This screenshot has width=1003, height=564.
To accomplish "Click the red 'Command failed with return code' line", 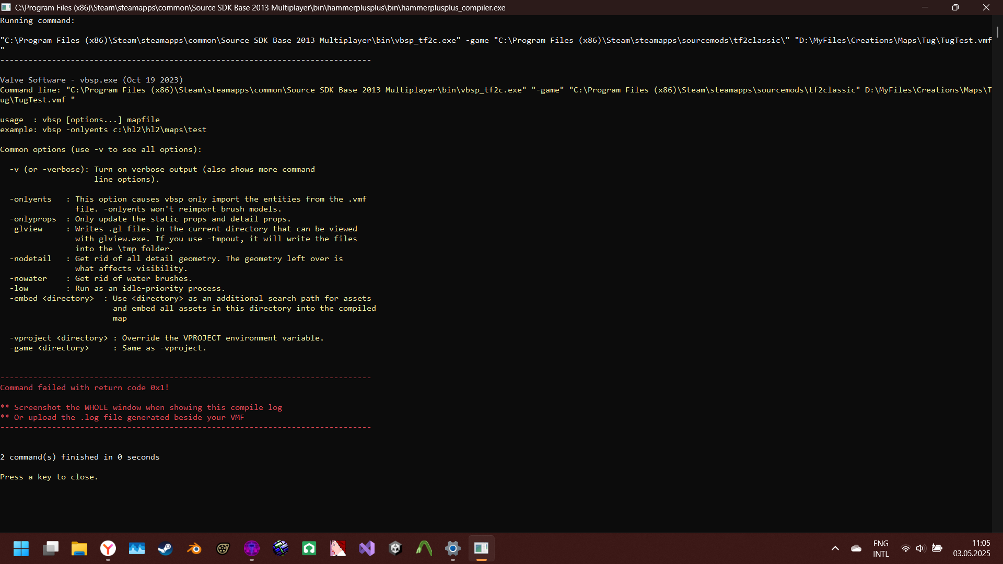I will click(85, 387).
